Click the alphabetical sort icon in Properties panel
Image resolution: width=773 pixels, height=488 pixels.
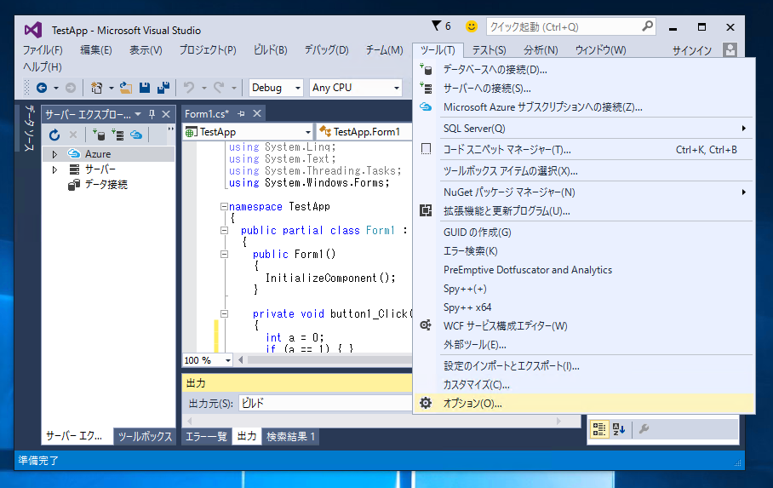[619, 429]
